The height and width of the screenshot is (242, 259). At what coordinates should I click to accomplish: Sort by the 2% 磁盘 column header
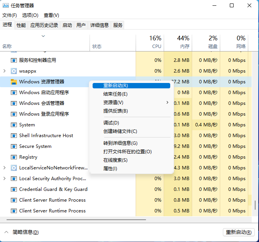coord(206,43)
